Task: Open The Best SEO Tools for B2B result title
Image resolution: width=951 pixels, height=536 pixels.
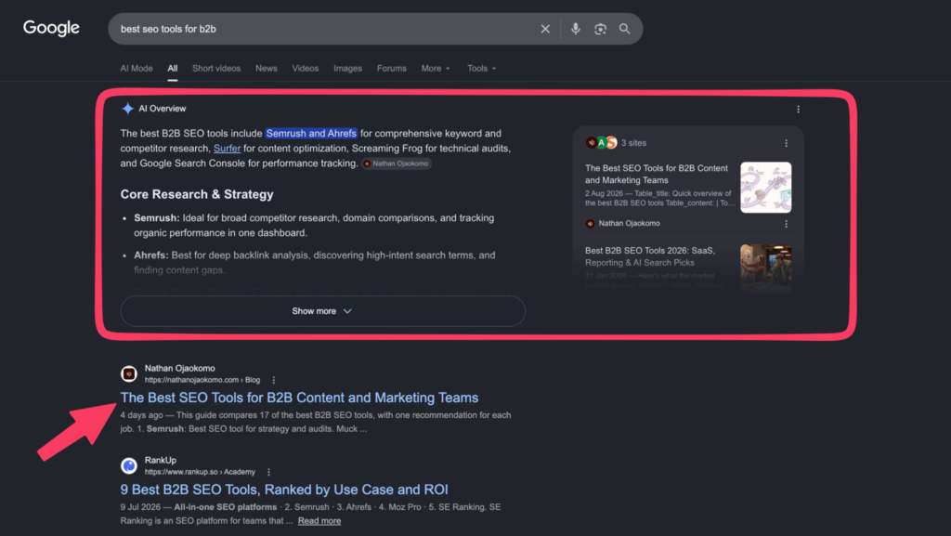Action: (299, 398)
